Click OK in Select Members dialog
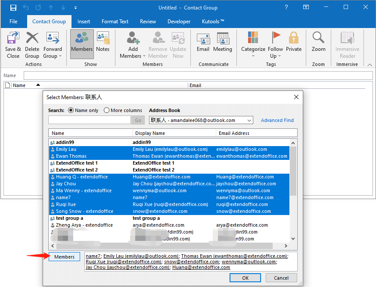This screenshot has width=376, height=287. point(245,278)
